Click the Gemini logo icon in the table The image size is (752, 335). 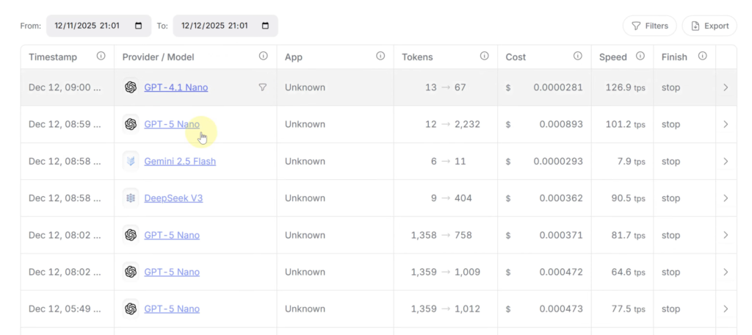(131, 162)
